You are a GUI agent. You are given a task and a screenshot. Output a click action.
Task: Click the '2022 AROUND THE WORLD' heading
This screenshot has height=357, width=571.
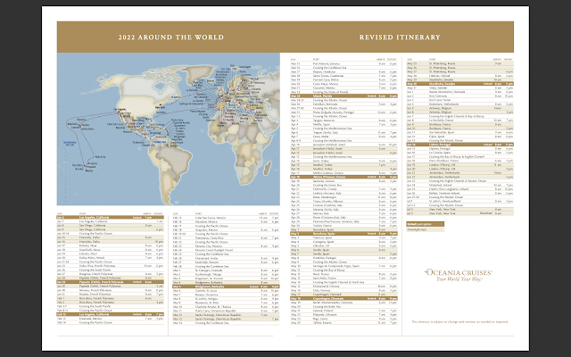coord(170,37)
